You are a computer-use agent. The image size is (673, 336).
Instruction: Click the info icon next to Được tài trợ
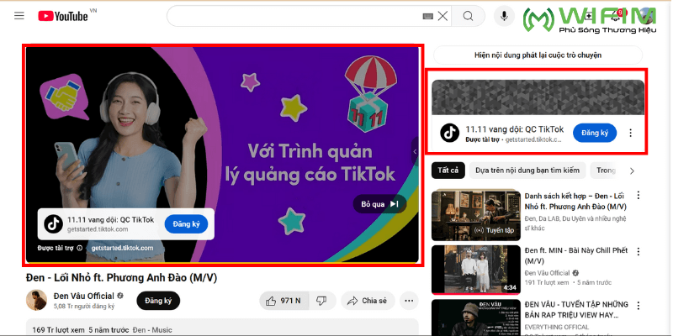(x=79, y=248)
